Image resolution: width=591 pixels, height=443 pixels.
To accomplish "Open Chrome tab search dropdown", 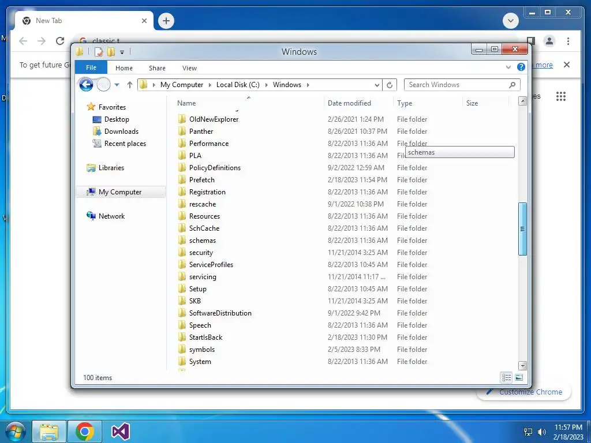I will 511,21.
